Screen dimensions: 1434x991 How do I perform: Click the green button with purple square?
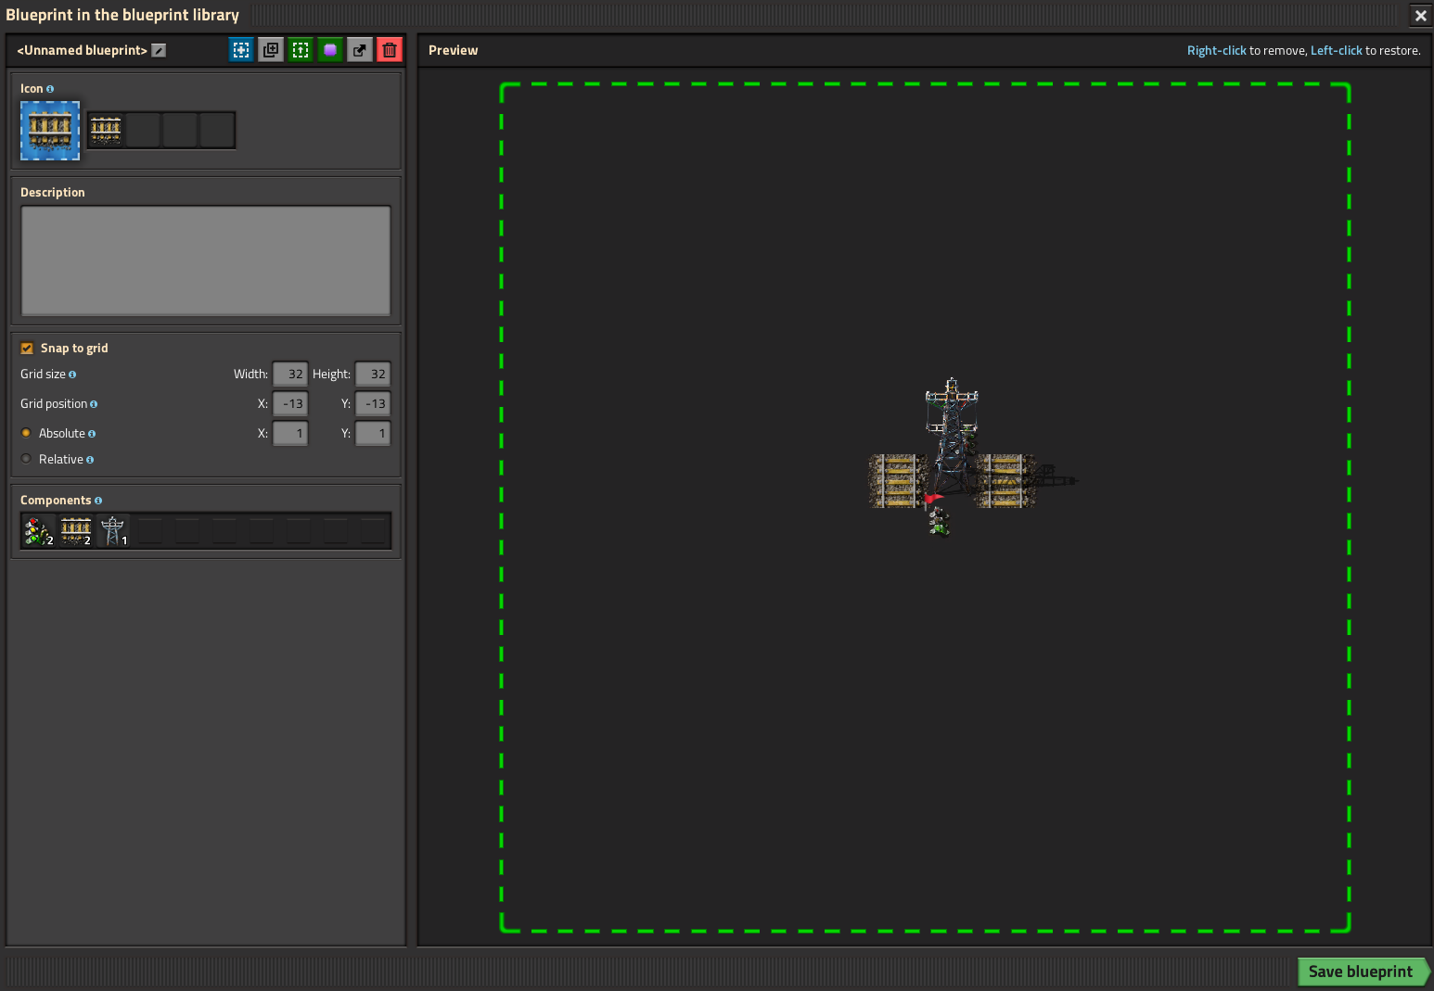coord(330,50)
